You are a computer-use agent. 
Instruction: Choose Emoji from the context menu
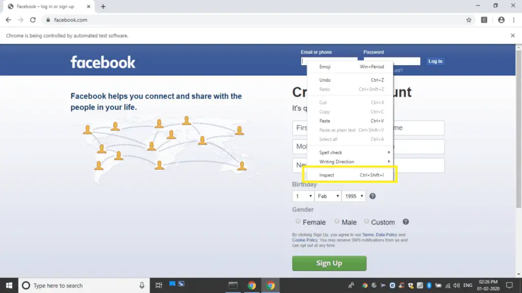point(350,67)
